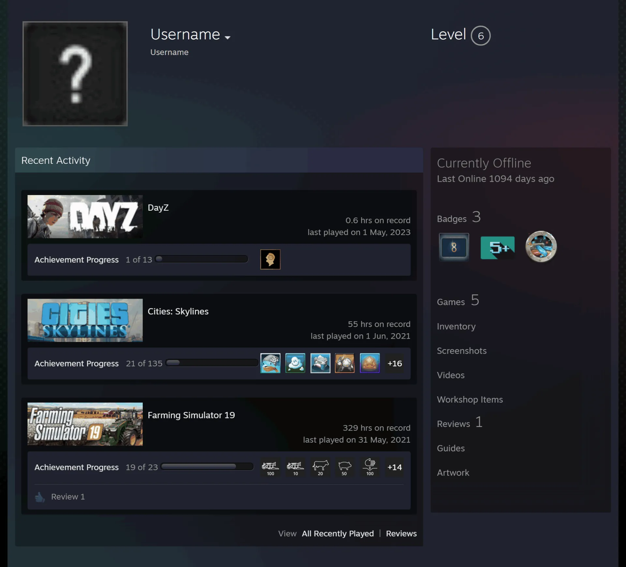
Task: Show the +16 more Cities: Skylines achievements
Action: coord(395,363)
